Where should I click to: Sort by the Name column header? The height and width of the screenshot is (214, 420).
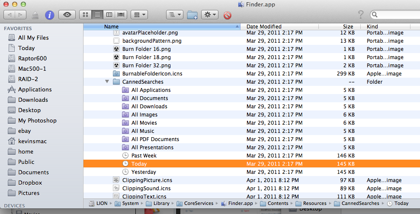click(162, 26)
